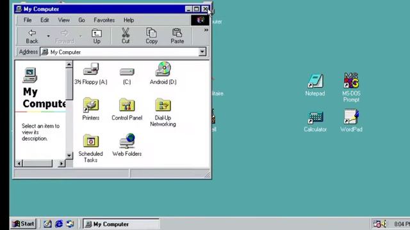
Task: Click the Back toolbar button
Action: pos(32,36)
